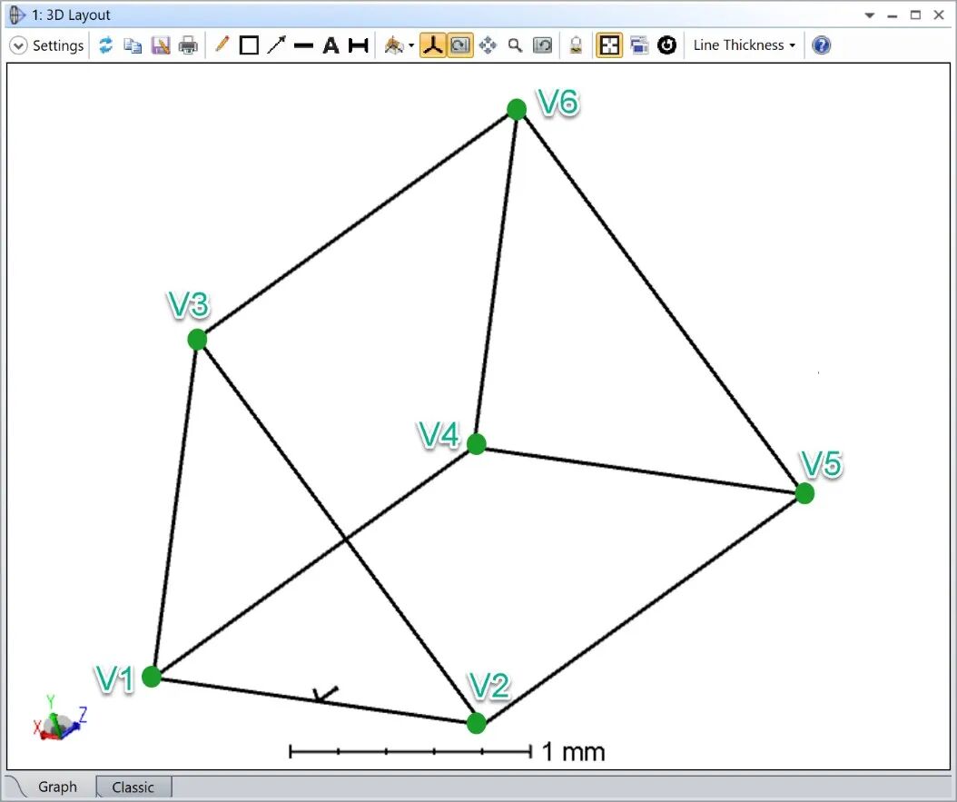
Task: Select the line drawing tool
Action: click(x=303, y=45)
